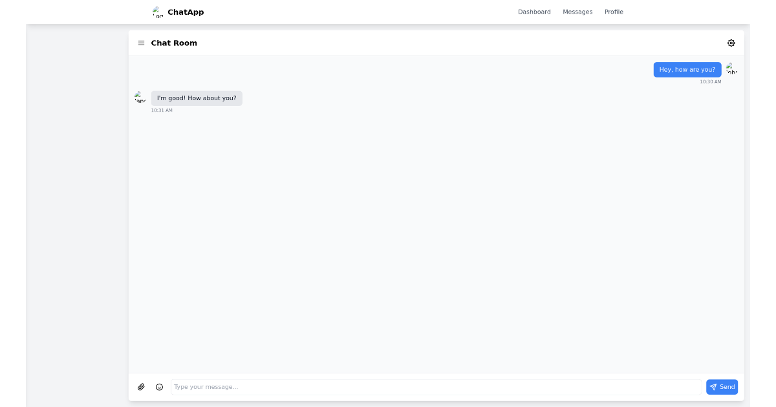This screenshot has height=407, width=776.
Task: Click the 10:31 AM timestamp
Action: point(162,110)
